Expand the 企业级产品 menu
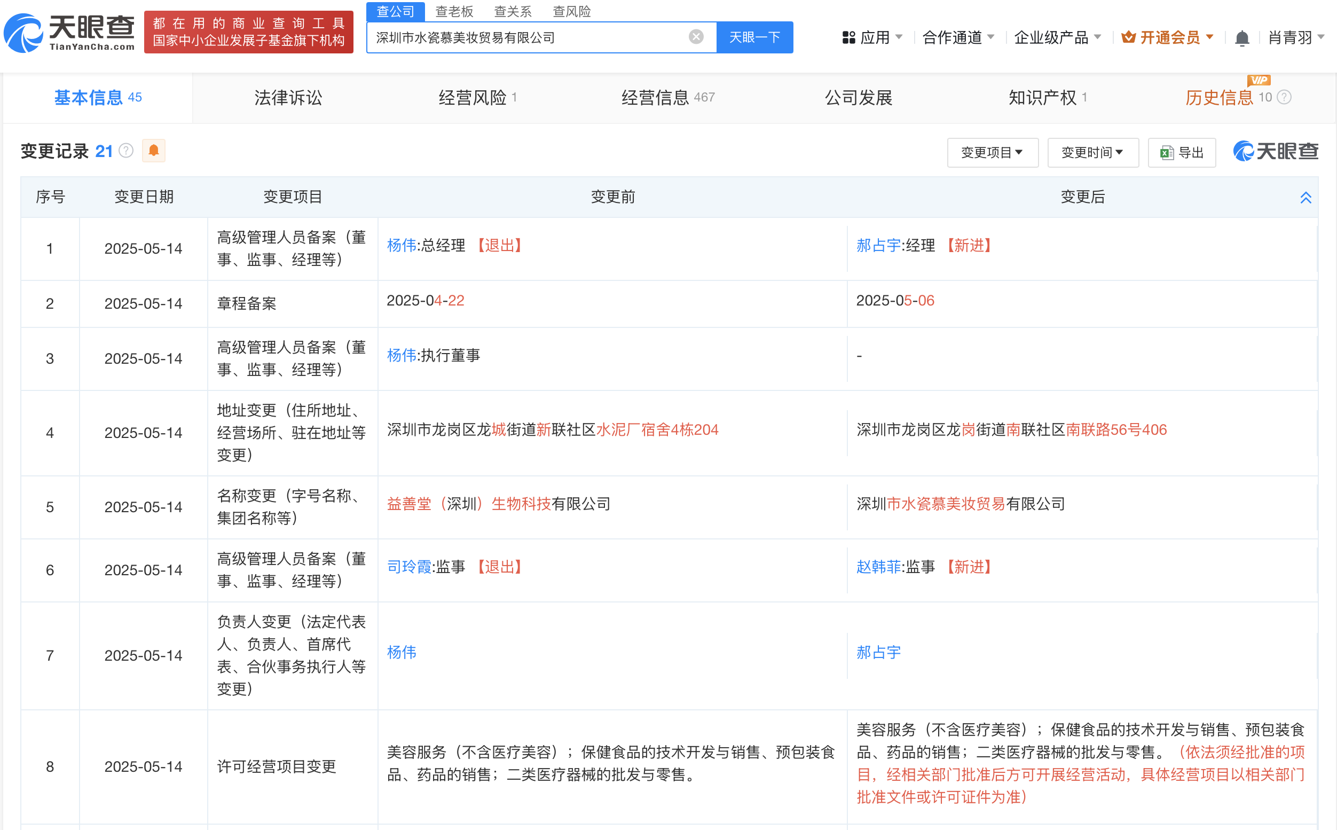This screenshot has width=1337, height=830. tap(1057, 37)
